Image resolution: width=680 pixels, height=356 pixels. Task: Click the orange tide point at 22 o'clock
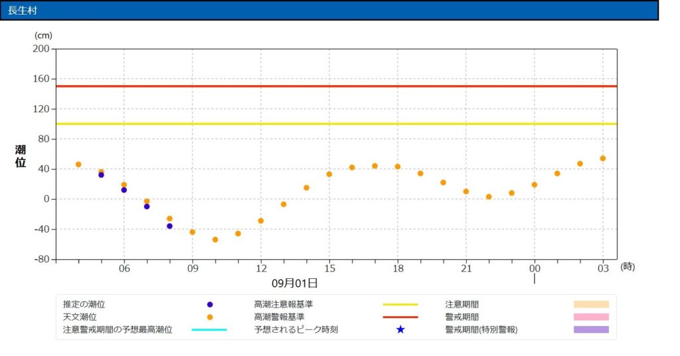489,197
